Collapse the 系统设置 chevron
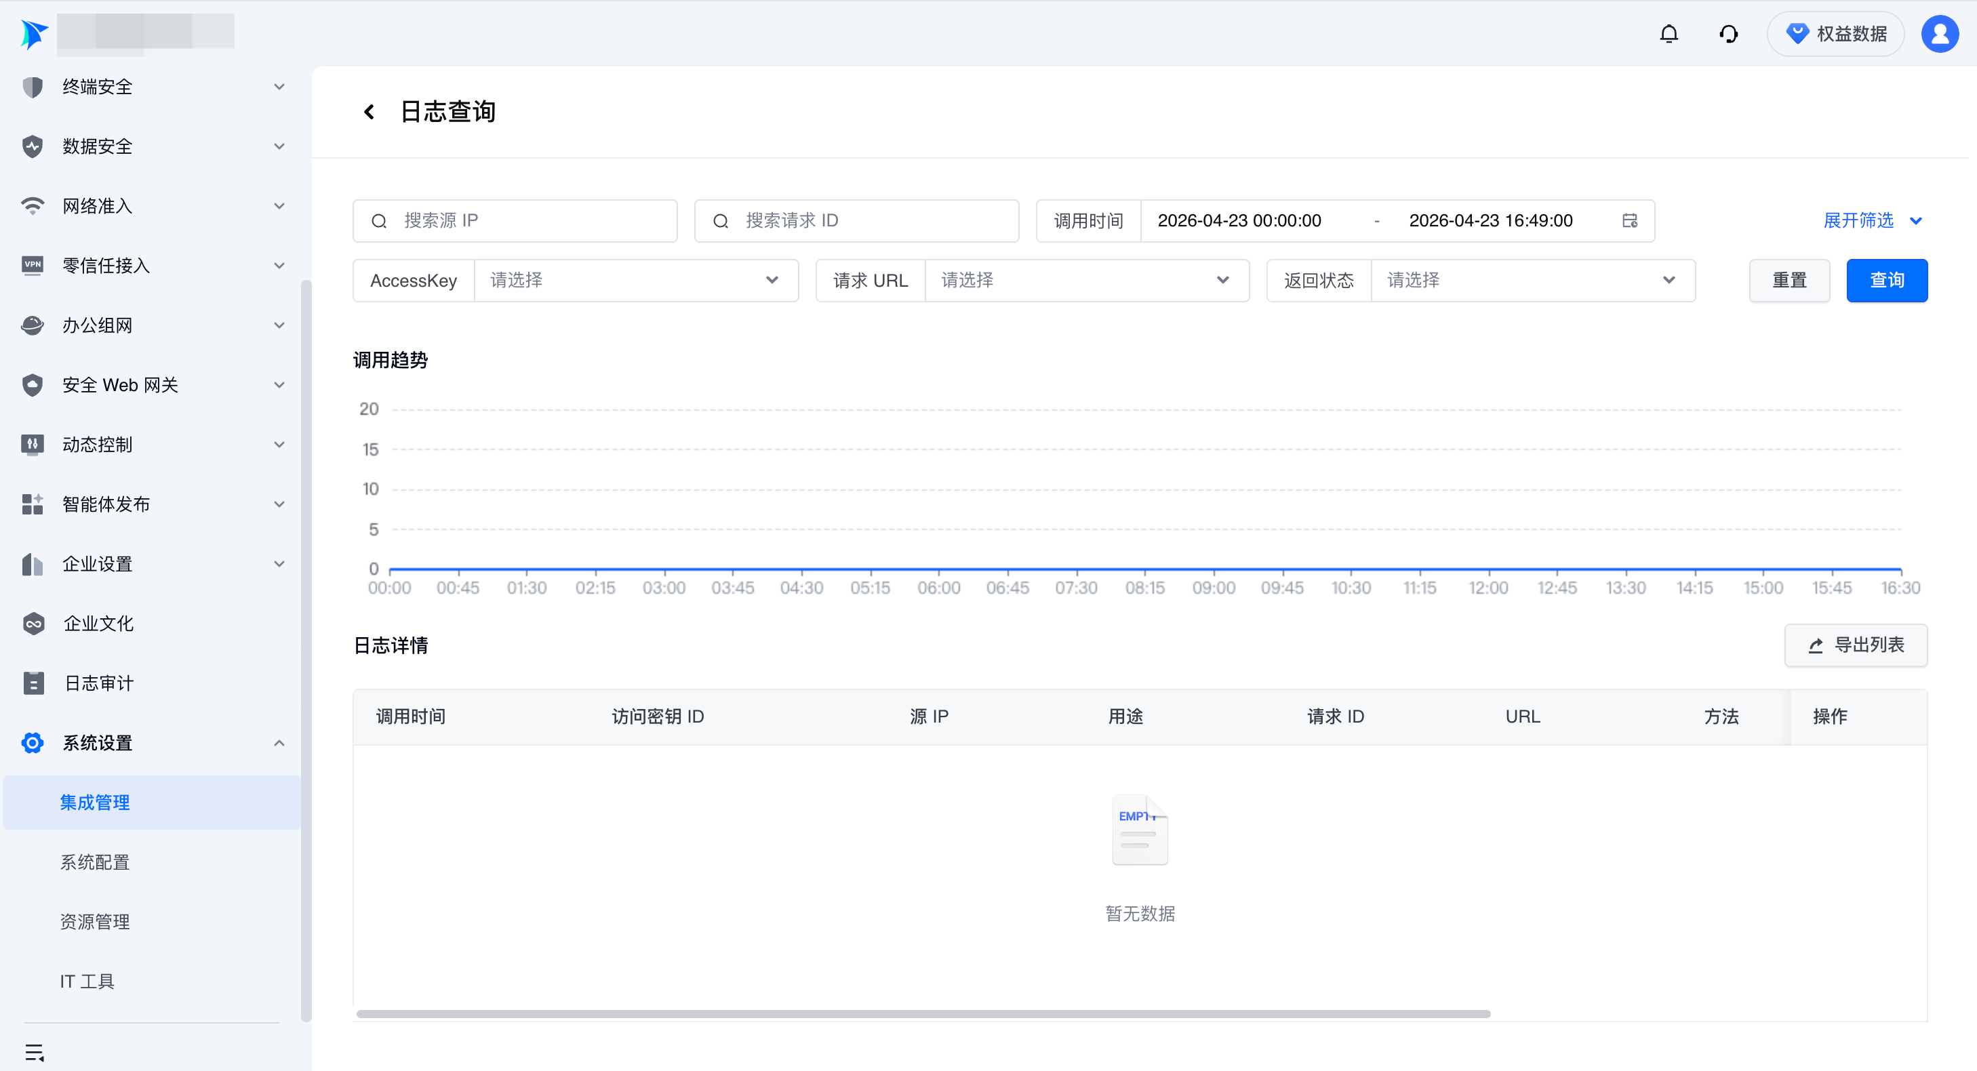 pos(279,743)
